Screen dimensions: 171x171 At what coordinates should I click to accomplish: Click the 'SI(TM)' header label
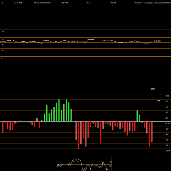click(65, 3)
